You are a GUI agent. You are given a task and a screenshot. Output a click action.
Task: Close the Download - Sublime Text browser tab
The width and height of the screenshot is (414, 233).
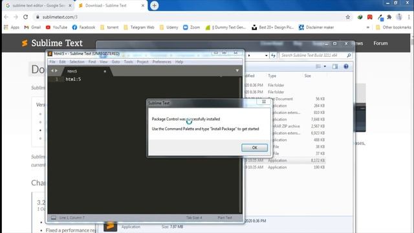(x=143, y=6)
